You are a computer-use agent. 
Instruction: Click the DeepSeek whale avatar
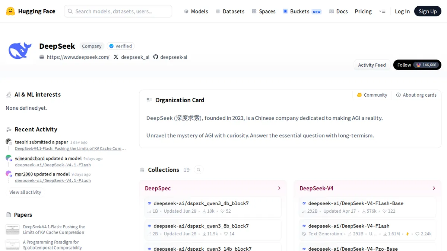[20, 50]
